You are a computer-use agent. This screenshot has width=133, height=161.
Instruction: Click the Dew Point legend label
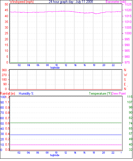click(119, 94)
